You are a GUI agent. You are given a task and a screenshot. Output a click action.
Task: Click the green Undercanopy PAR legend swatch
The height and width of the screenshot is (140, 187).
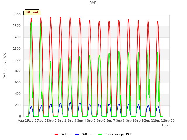(100, 135)
